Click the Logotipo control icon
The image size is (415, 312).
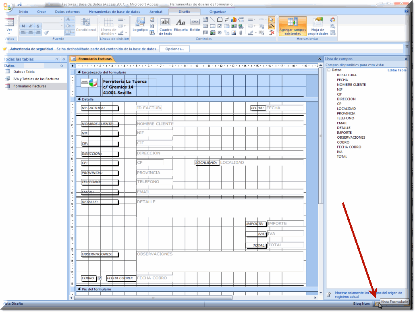click(140, 25)
